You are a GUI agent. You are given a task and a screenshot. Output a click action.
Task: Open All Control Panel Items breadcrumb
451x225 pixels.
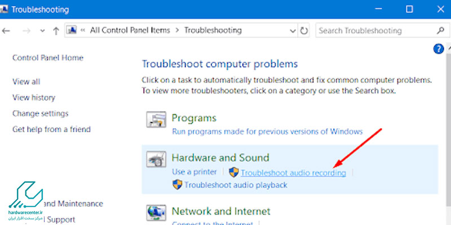(x=130, y=30)
